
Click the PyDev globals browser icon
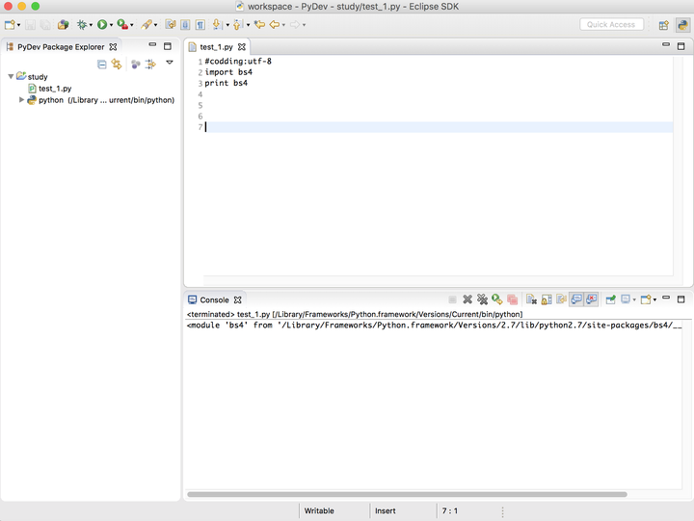(64, 25)
